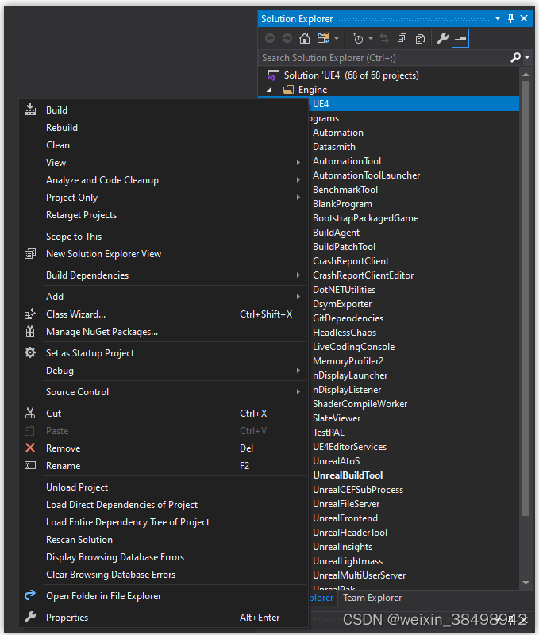539x635 pixels.
Task: Click Display Browsing Database Errors
Action: tap(164, 557)
